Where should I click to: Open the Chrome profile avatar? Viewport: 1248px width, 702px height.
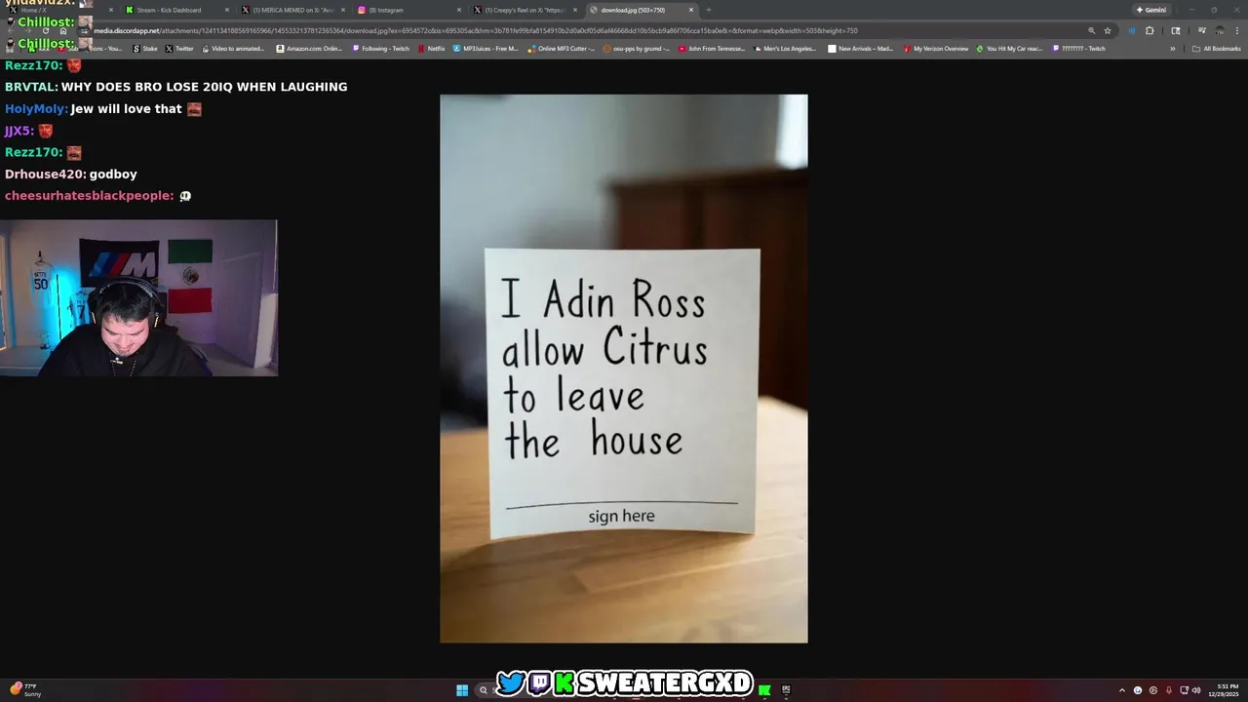[1220, 30]
